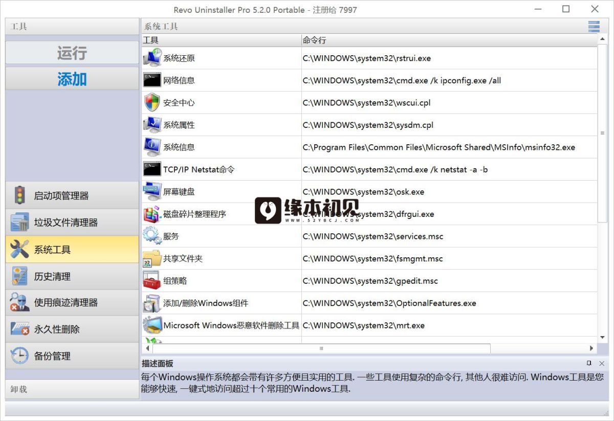Click the 屏幕键盘 keyboard icon
The width and height of the screenshot is (614, 421).
(152, 191)
